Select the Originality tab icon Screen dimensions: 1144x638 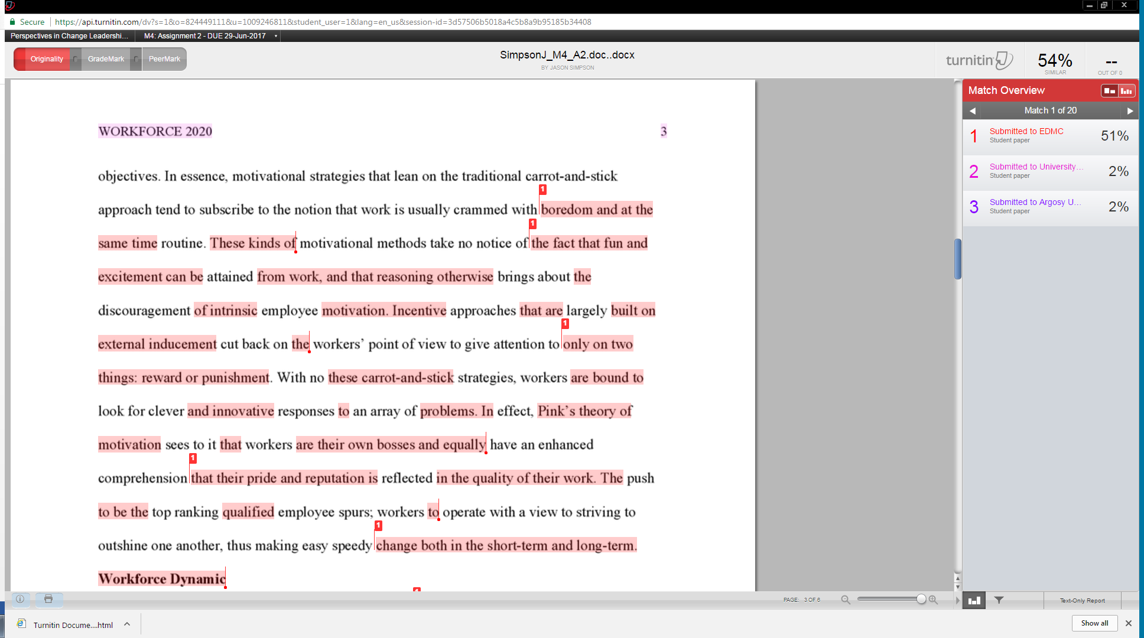click(x=47, y=58)
